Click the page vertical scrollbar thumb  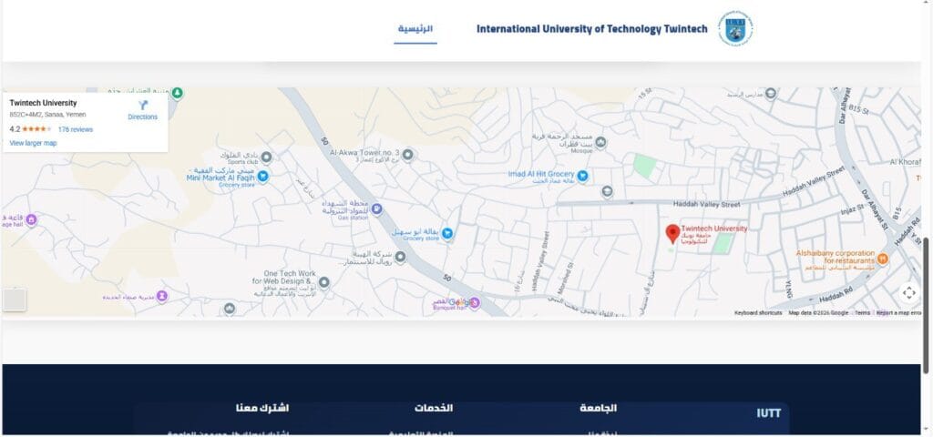pyautogui.click(x=926, y=306)
